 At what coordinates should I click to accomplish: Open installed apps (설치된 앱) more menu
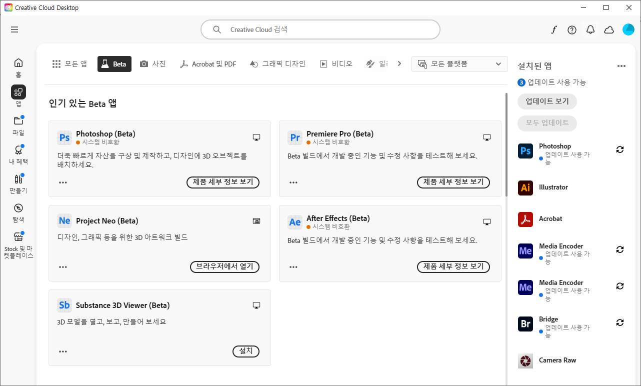621,66
